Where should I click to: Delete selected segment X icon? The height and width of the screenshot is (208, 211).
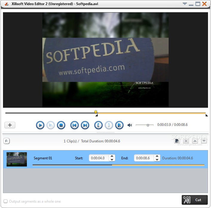pos(186,141)
